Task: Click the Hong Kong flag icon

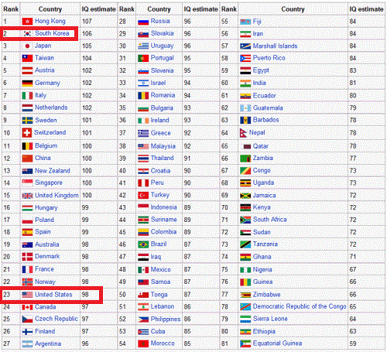Action: (27, 22)
